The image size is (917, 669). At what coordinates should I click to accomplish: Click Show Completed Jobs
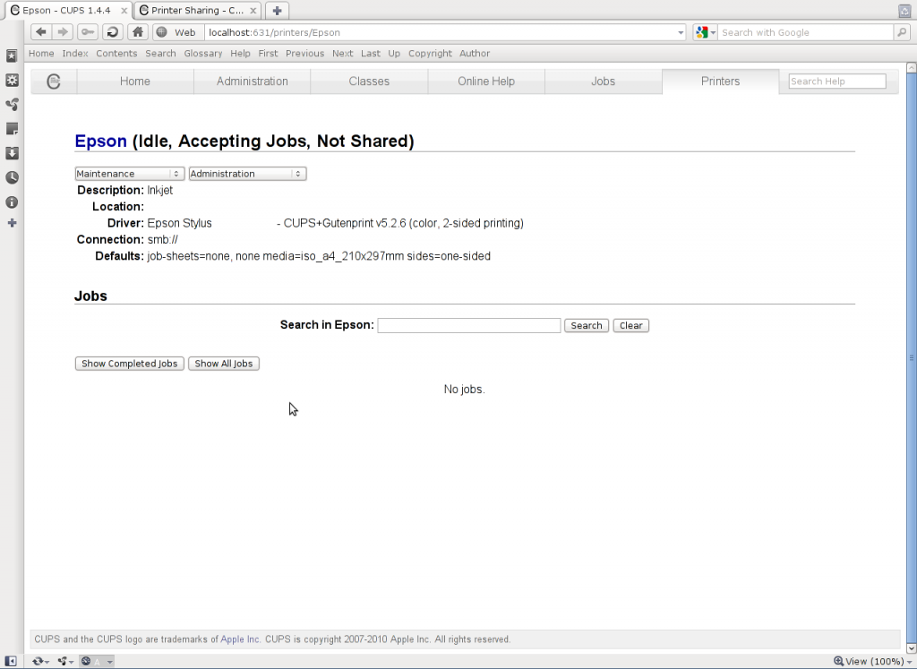click(x=129, y=364)
